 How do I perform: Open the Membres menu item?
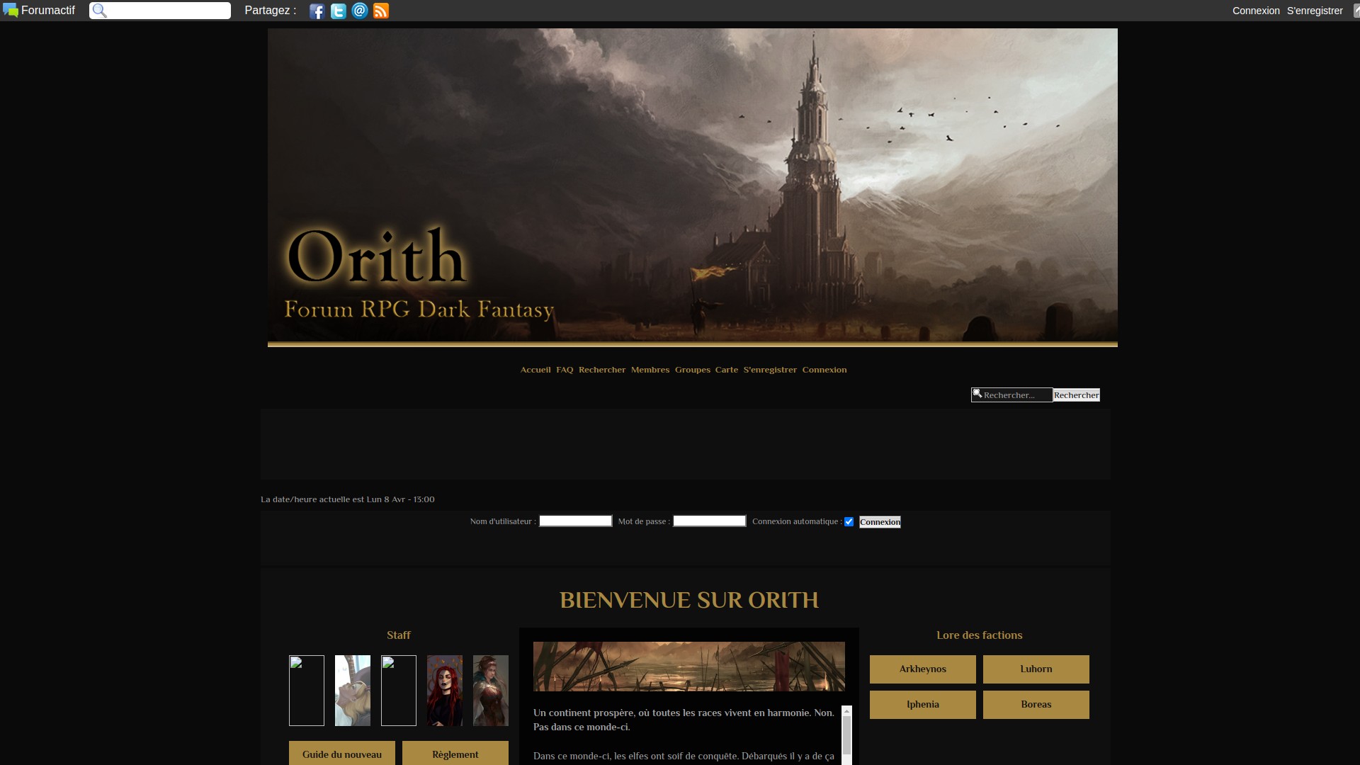coord(650,370)
